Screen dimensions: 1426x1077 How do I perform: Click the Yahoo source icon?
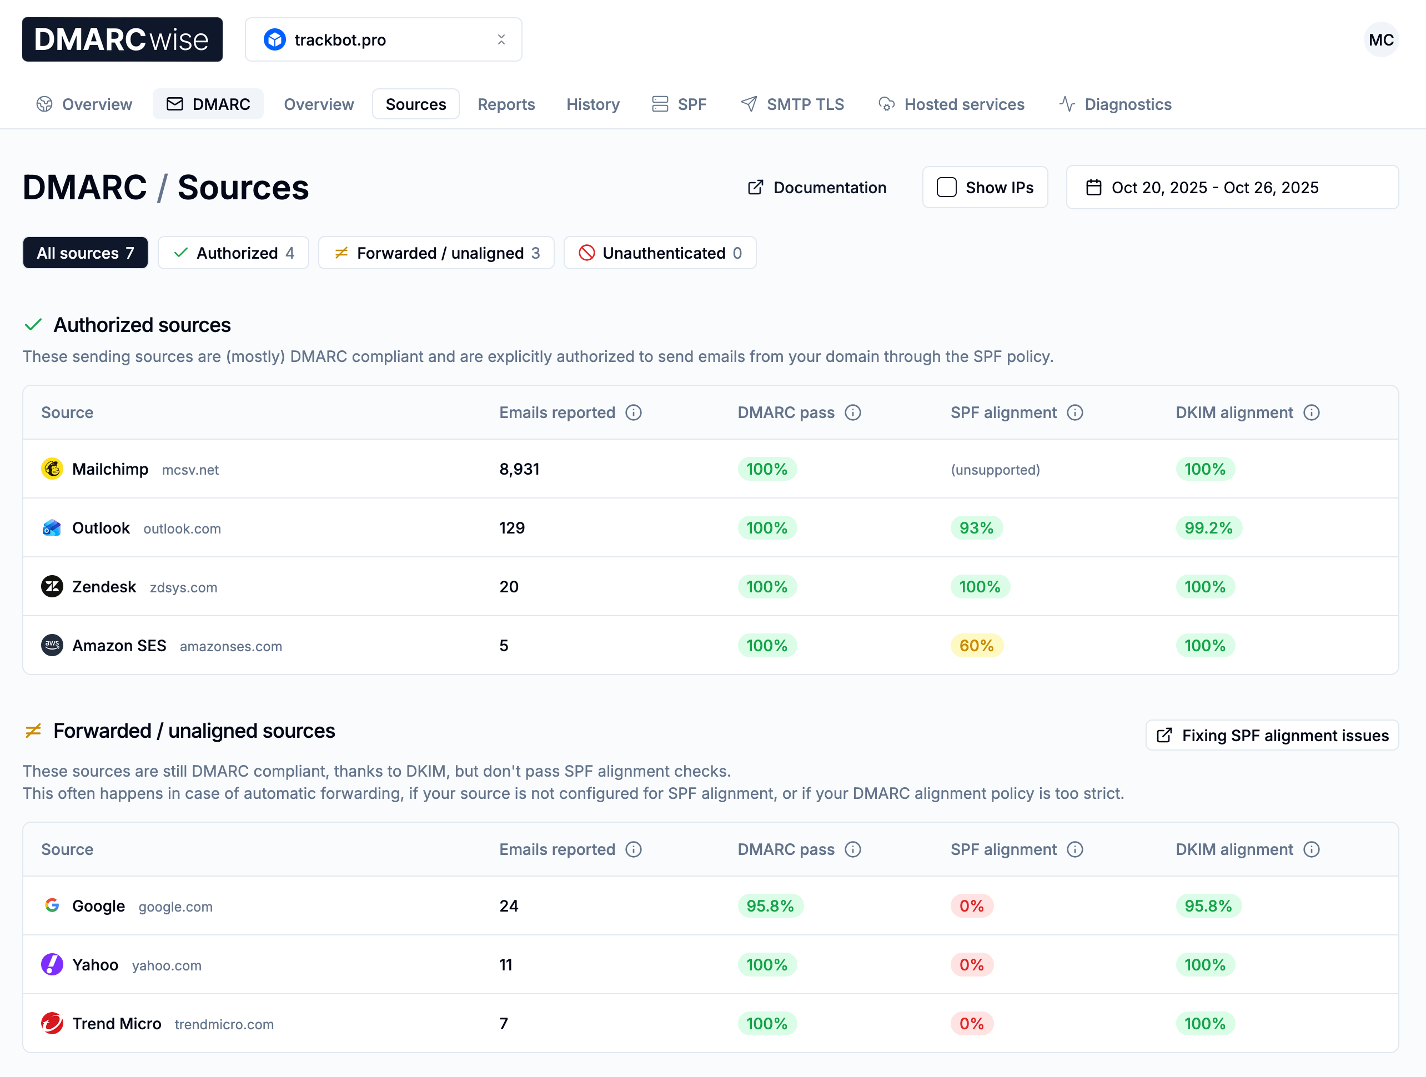pyautogui.click(x=52, y=965)
